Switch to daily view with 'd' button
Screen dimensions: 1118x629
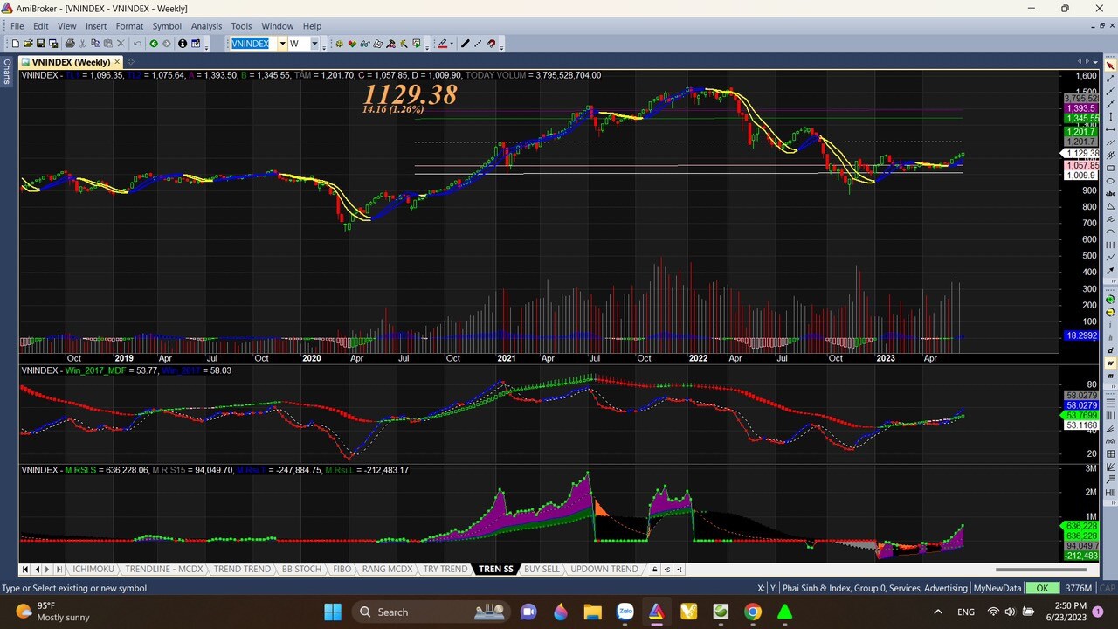[1110, 350]
